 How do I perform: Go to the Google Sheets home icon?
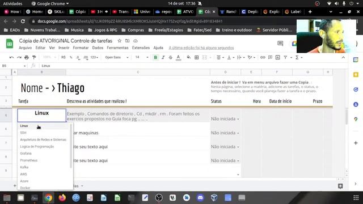pyautogui.click(x=10, y=44)
